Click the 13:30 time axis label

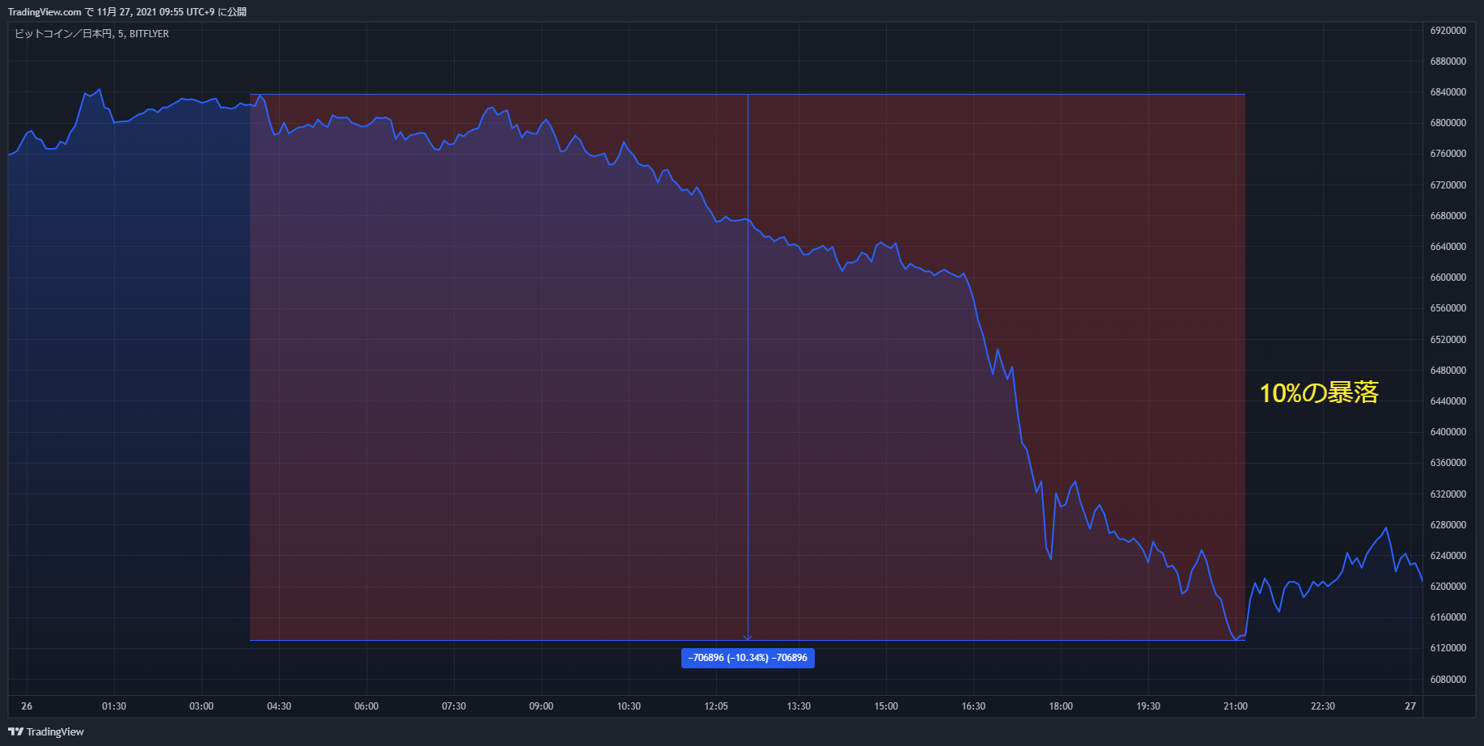click(x=799, y=706)
